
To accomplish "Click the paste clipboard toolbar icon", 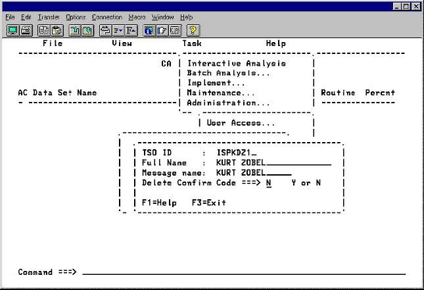I will tap(57, 30).
